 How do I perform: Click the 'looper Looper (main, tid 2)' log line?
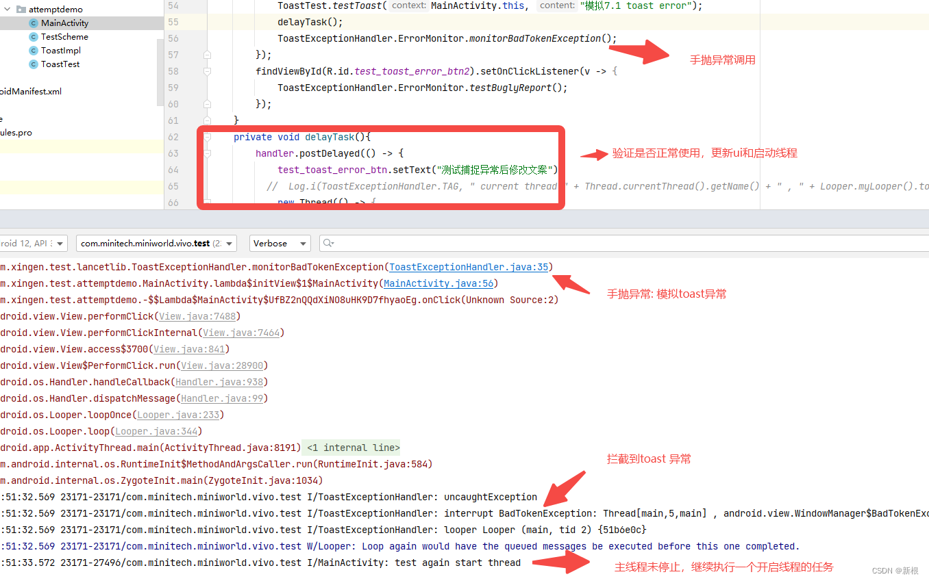[323, 530]
